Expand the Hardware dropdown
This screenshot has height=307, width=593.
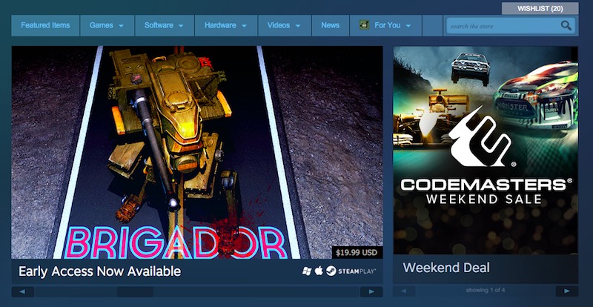226,25
